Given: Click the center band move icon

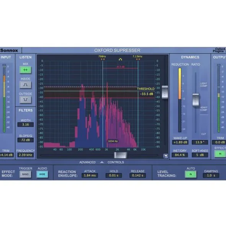Looking at the screenshot, I should (x=120, y=60).
